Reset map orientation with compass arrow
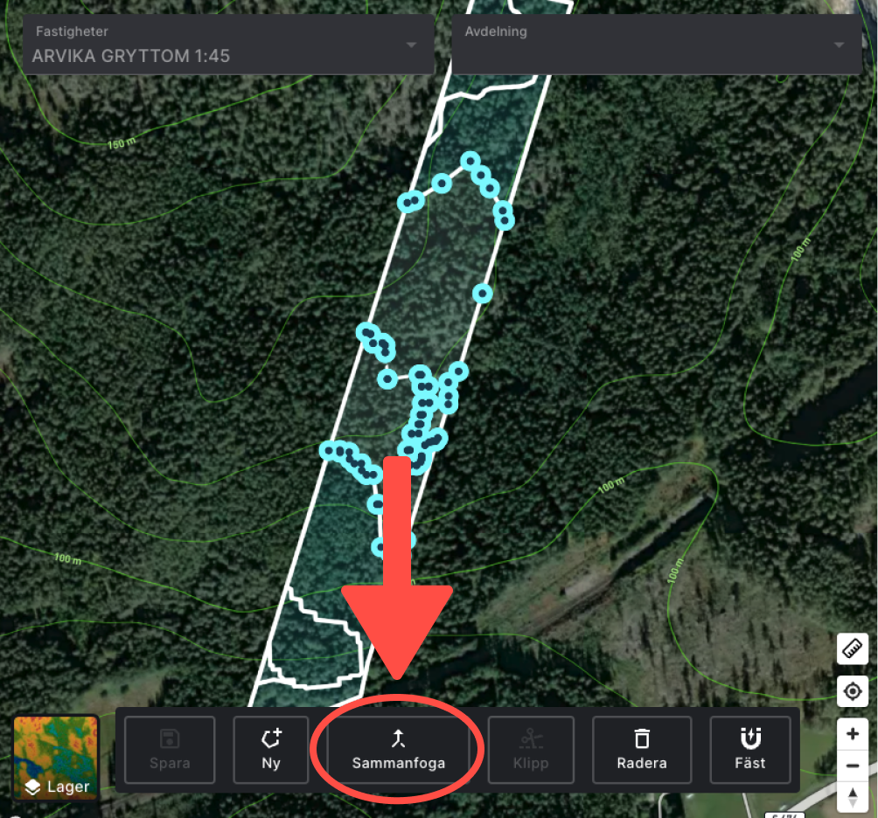Image resolution: width=878 pixels, height=818 pixels. [853, 797]
